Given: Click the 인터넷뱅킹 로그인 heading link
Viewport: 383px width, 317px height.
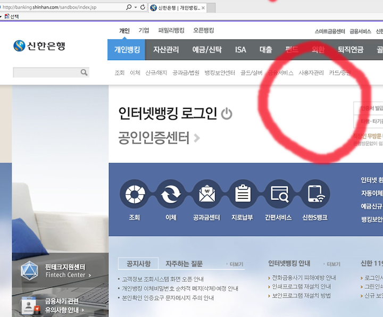Looking at the screenshot, I should (168, 114).
